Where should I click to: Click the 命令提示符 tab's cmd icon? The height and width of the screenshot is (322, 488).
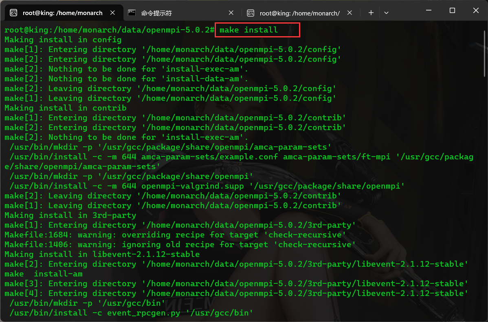132,13
